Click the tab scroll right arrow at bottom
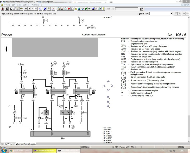Image resolution: width=190 pixels, height=153 pixels. pyautogui.click(x=4, y=144)
